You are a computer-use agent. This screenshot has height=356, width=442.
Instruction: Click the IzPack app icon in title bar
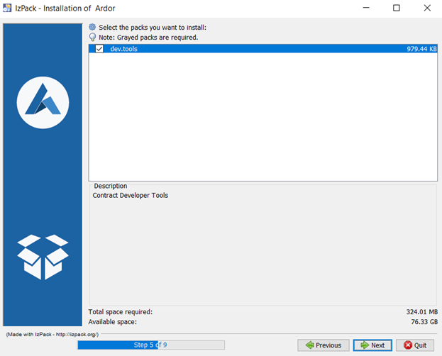point(7,8)
